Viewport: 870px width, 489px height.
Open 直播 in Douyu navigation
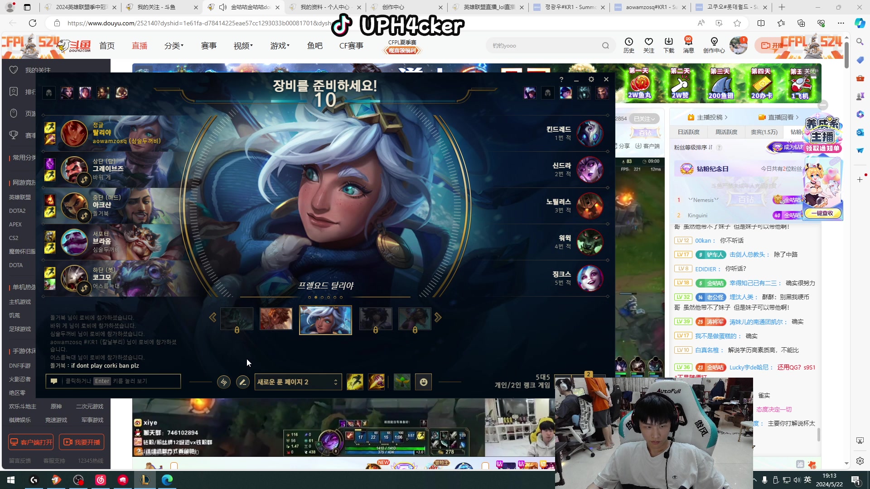140,46
